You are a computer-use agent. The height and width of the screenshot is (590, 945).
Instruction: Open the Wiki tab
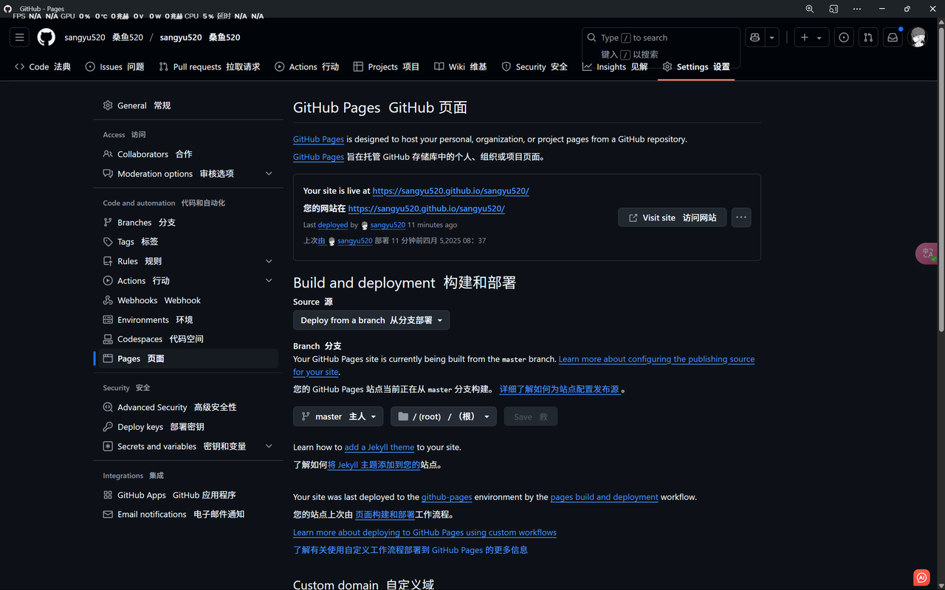click(x=461, y=66)
